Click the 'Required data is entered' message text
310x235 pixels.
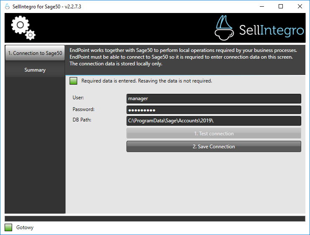(146, 81)
